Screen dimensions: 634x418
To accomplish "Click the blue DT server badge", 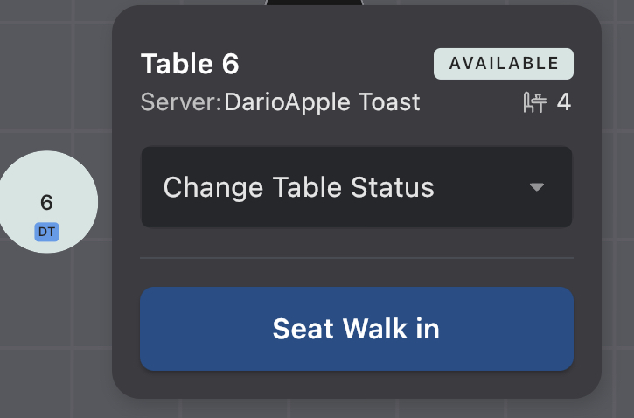I will coord(47,232).
